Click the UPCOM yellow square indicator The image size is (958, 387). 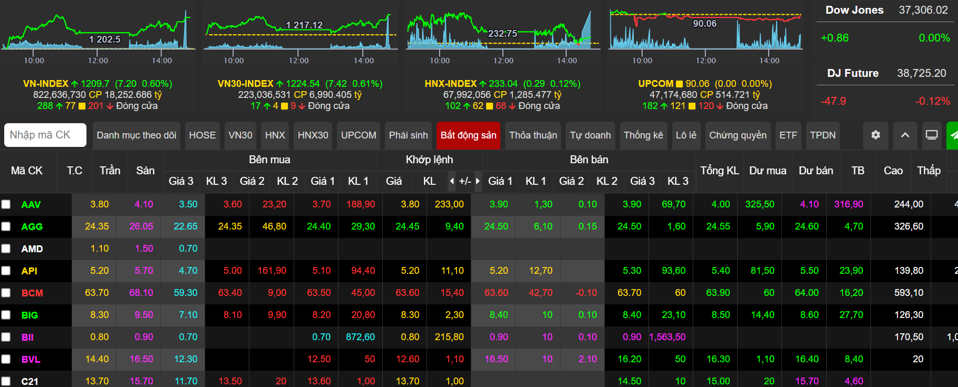click(679, 84)
